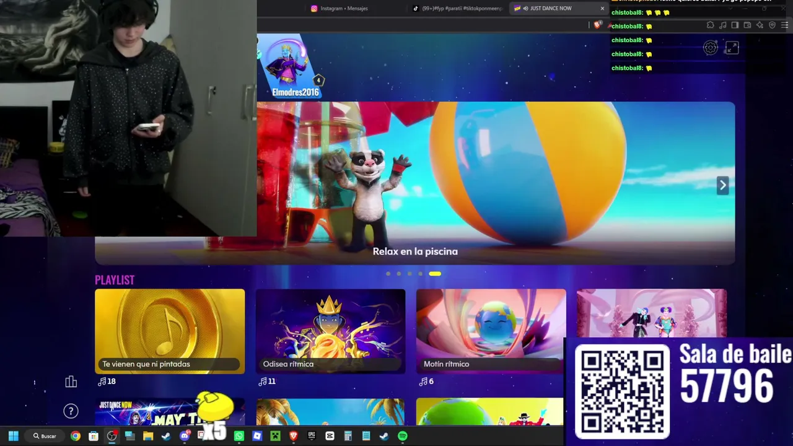Click the Elmodres2016 username label
Image resolution: width=793 pixels, height=446 pixels.
[x=296, y=92]
